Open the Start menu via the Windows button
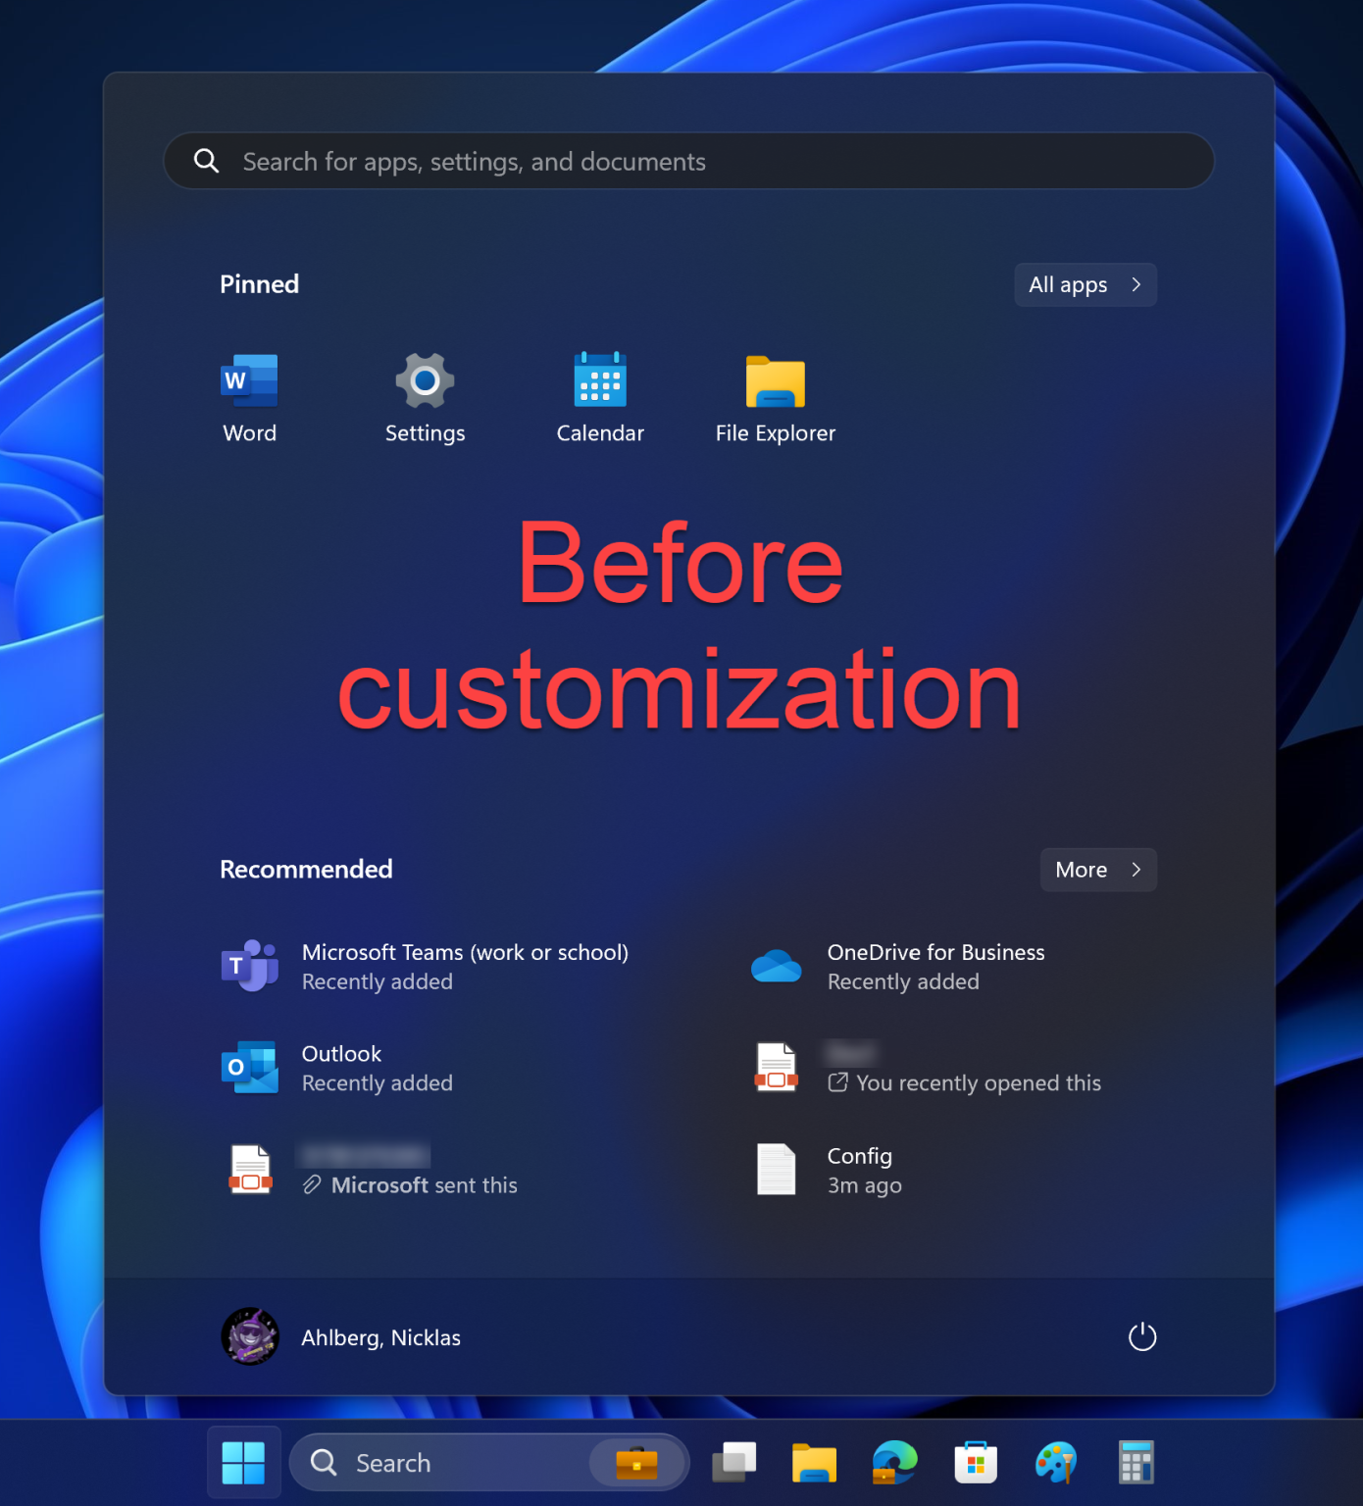 pos(243,1462)
